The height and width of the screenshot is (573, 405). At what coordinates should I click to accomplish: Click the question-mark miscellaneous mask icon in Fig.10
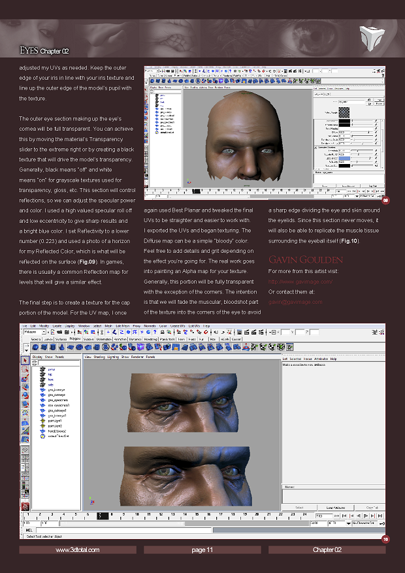click(x=155, y=332)
